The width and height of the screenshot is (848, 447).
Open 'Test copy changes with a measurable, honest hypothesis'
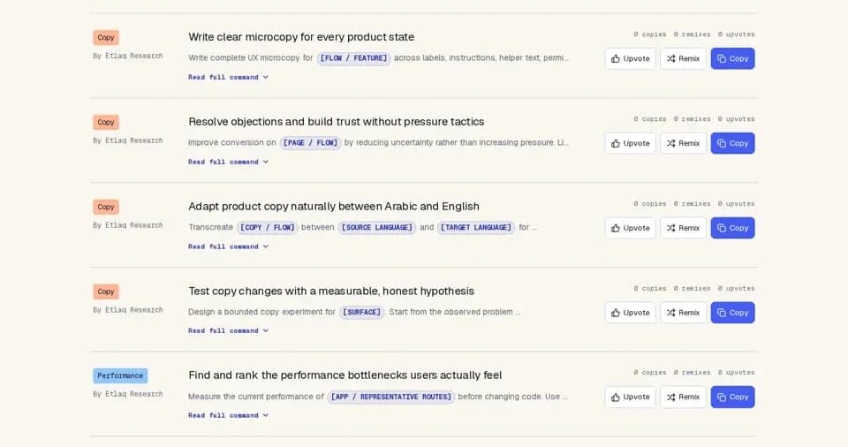(331, 292)
